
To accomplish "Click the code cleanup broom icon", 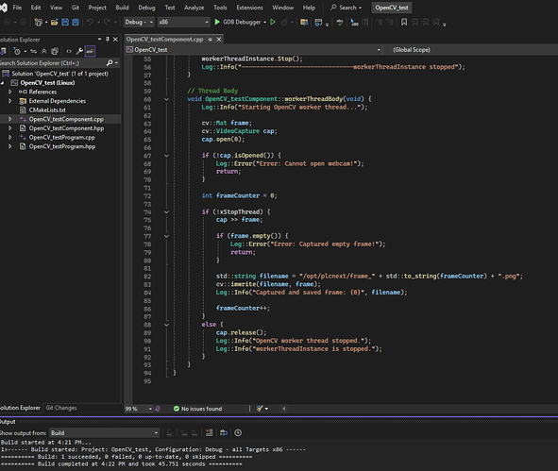I will click(260, 409).
